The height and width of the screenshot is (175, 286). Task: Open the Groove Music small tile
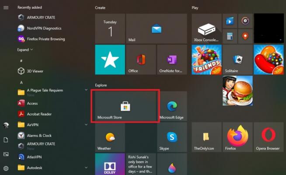click(245, 21)
